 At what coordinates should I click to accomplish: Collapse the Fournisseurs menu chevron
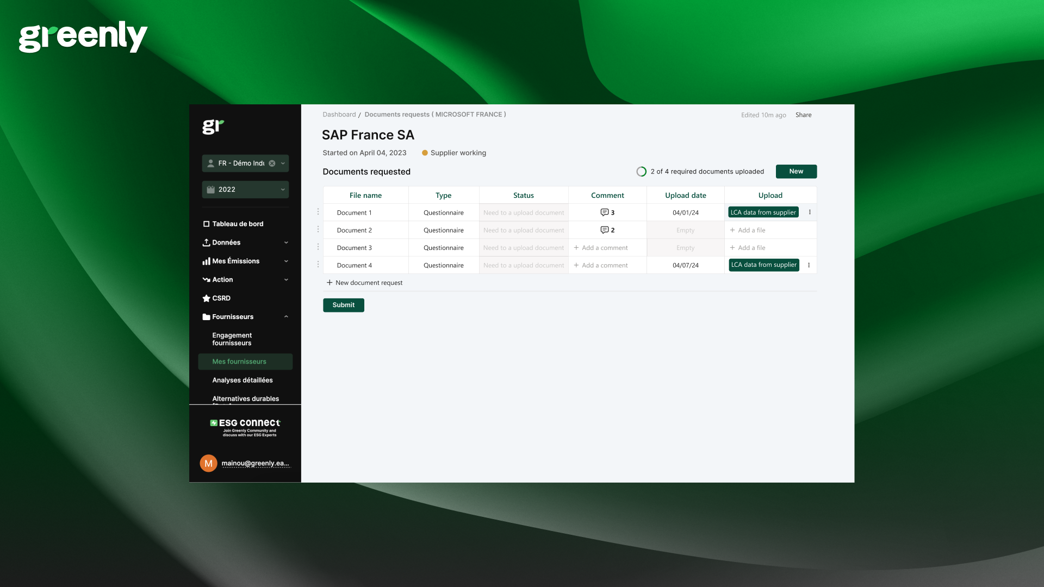[x=286, y=317]
